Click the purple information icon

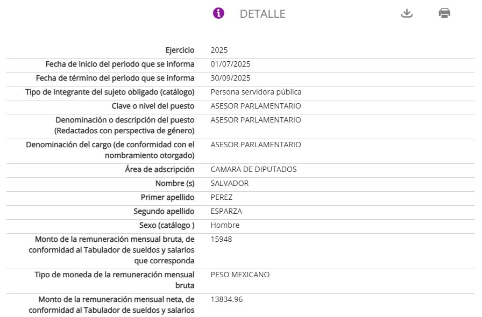[x=218, y=13]
